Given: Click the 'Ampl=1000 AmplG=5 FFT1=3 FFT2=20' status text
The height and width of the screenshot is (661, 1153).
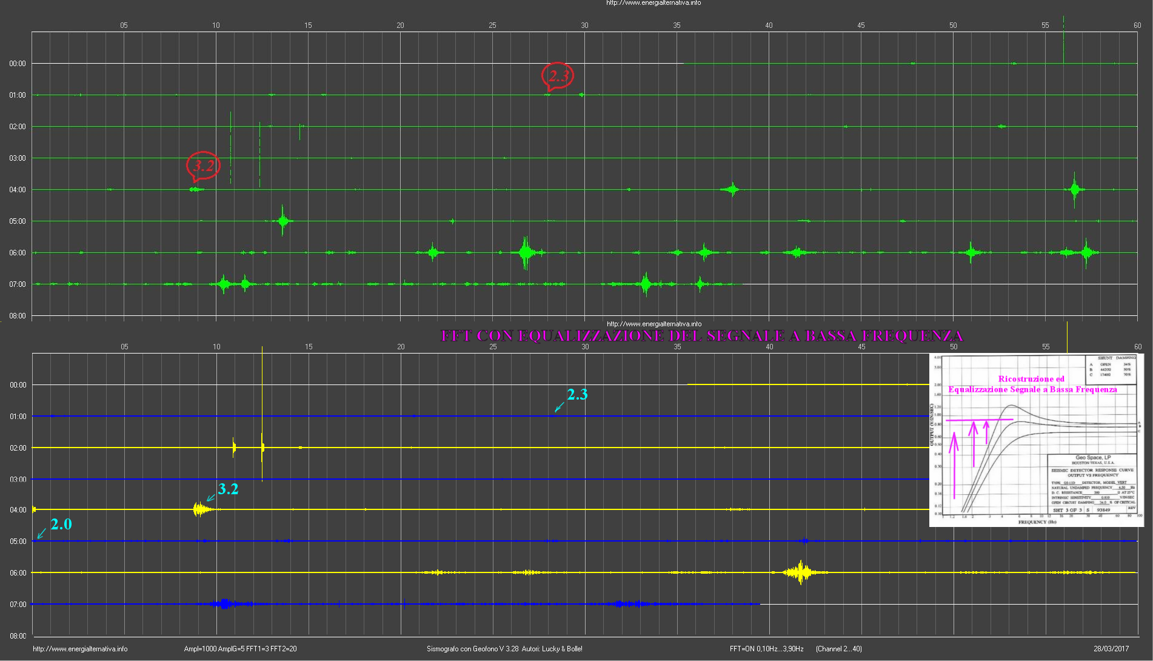Looking at the screenshot, I should [241, 649].
